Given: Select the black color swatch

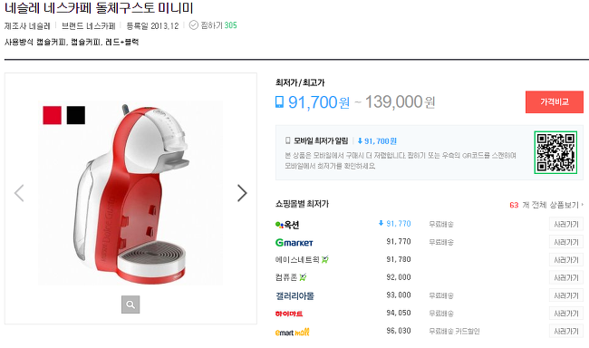Looking at the screenshot, I should coord(76,115).
